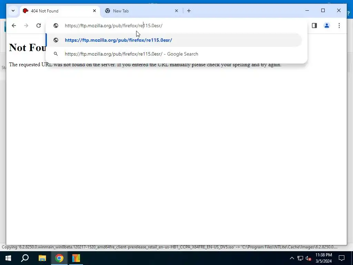Choose the Google Search suggestion row
353x265 pixels.
click(174, 54)
